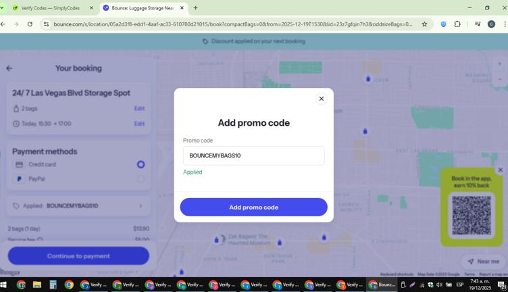This screenshot has height=292, width=508.
Task: Click the browser Forward arrow
Action: click(x=16, y=24)
